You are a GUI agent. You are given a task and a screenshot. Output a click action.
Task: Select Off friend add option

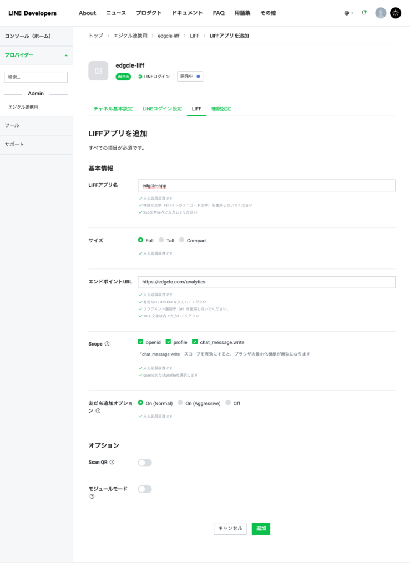(x=228, y=403)
